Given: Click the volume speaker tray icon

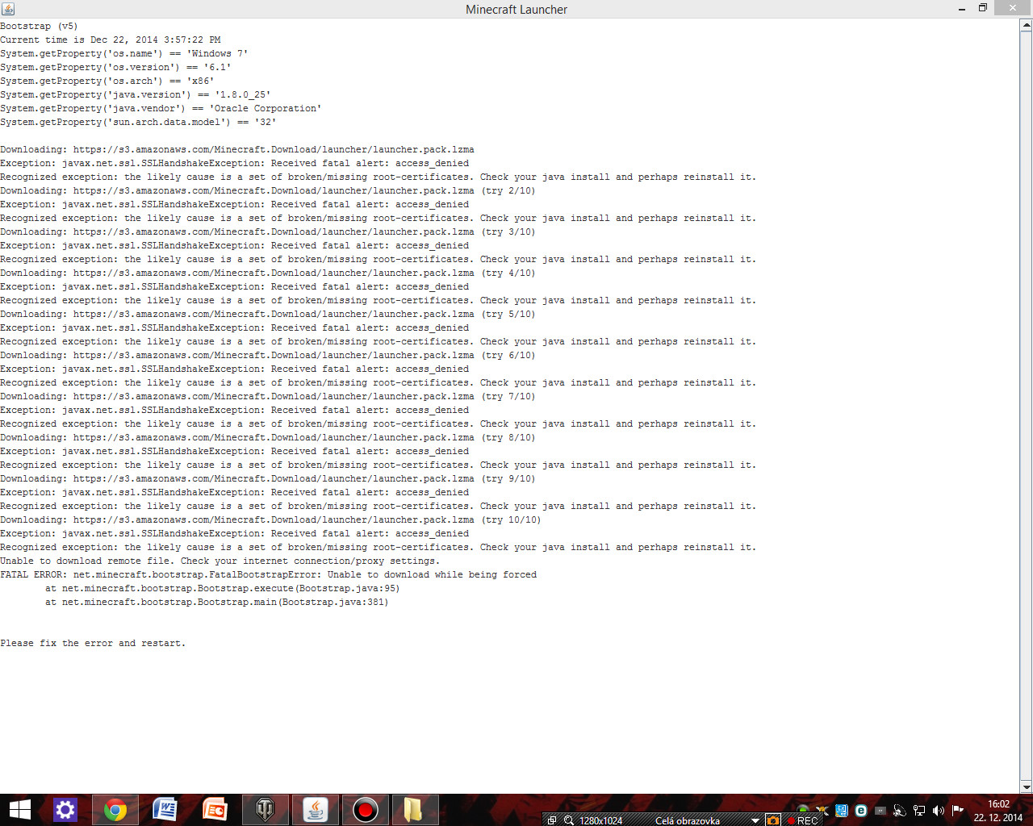Looking at the screenshot, I should click(938, 811).
